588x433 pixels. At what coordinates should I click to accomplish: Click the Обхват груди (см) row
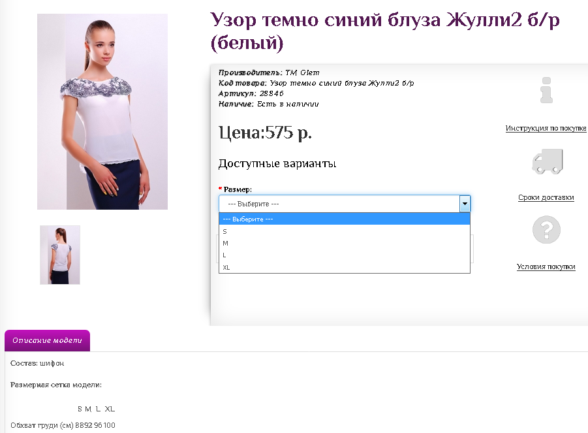tap(63, 425)
